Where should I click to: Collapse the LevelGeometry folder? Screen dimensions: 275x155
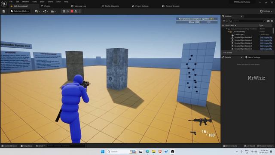(228, 32)
